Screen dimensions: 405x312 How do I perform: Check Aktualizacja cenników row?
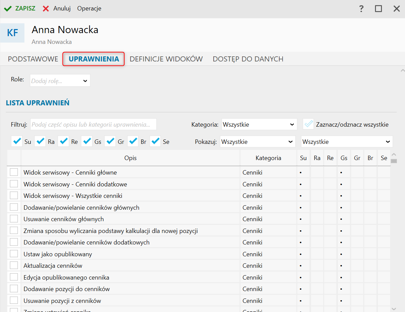pyautogui.click(x=14, y=265)
